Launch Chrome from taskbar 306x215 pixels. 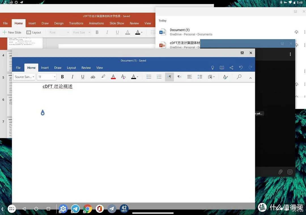88,209
